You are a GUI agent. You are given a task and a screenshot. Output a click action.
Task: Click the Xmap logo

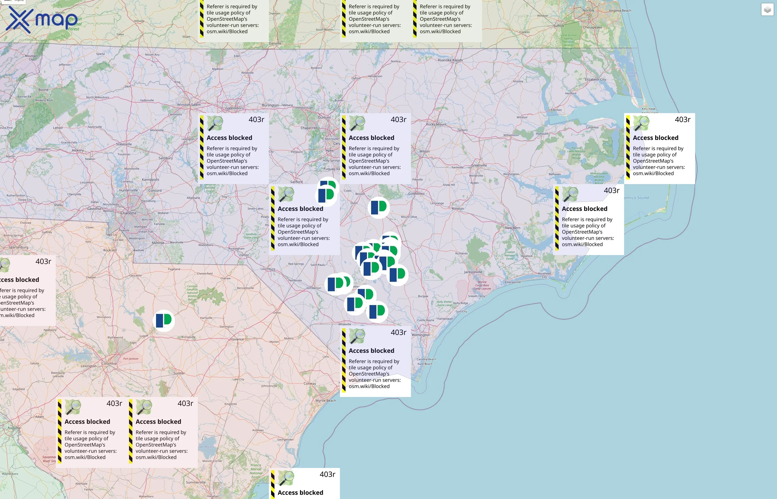[x=42, y=20]
